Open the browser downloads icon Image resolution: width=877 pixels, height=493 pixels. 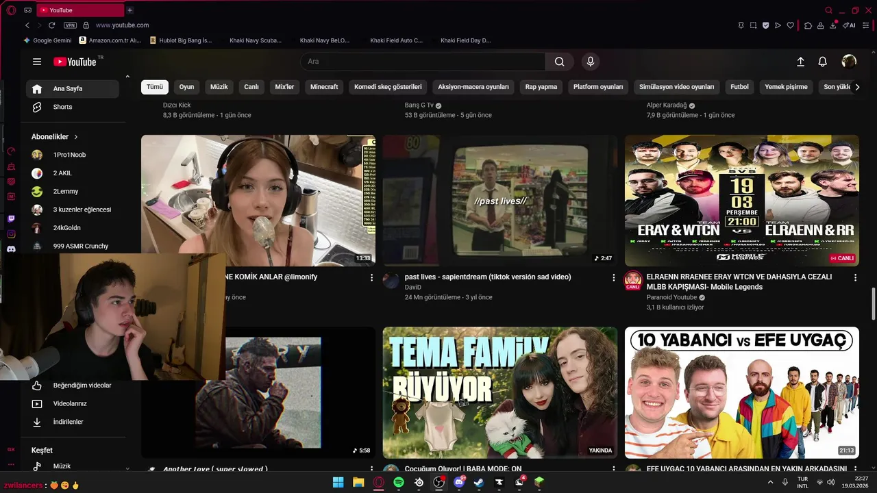832,25
